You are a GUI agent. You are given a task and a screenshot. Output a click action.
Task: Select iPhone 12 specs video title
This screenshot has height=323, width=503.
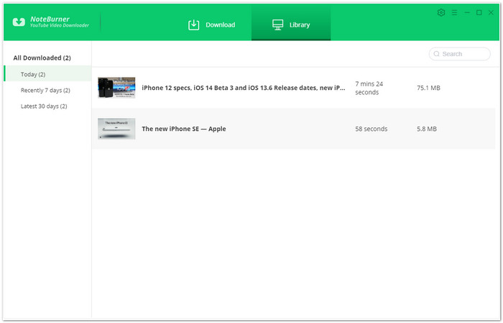click(x=244, y=88)
